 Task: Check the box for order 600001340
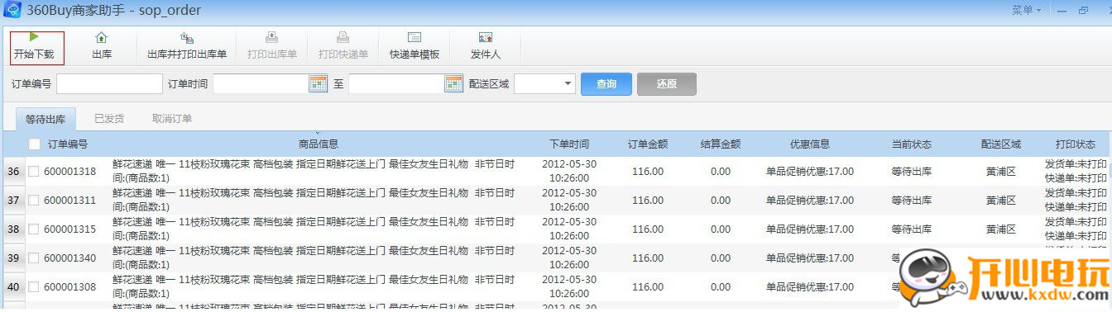(33, 258)
